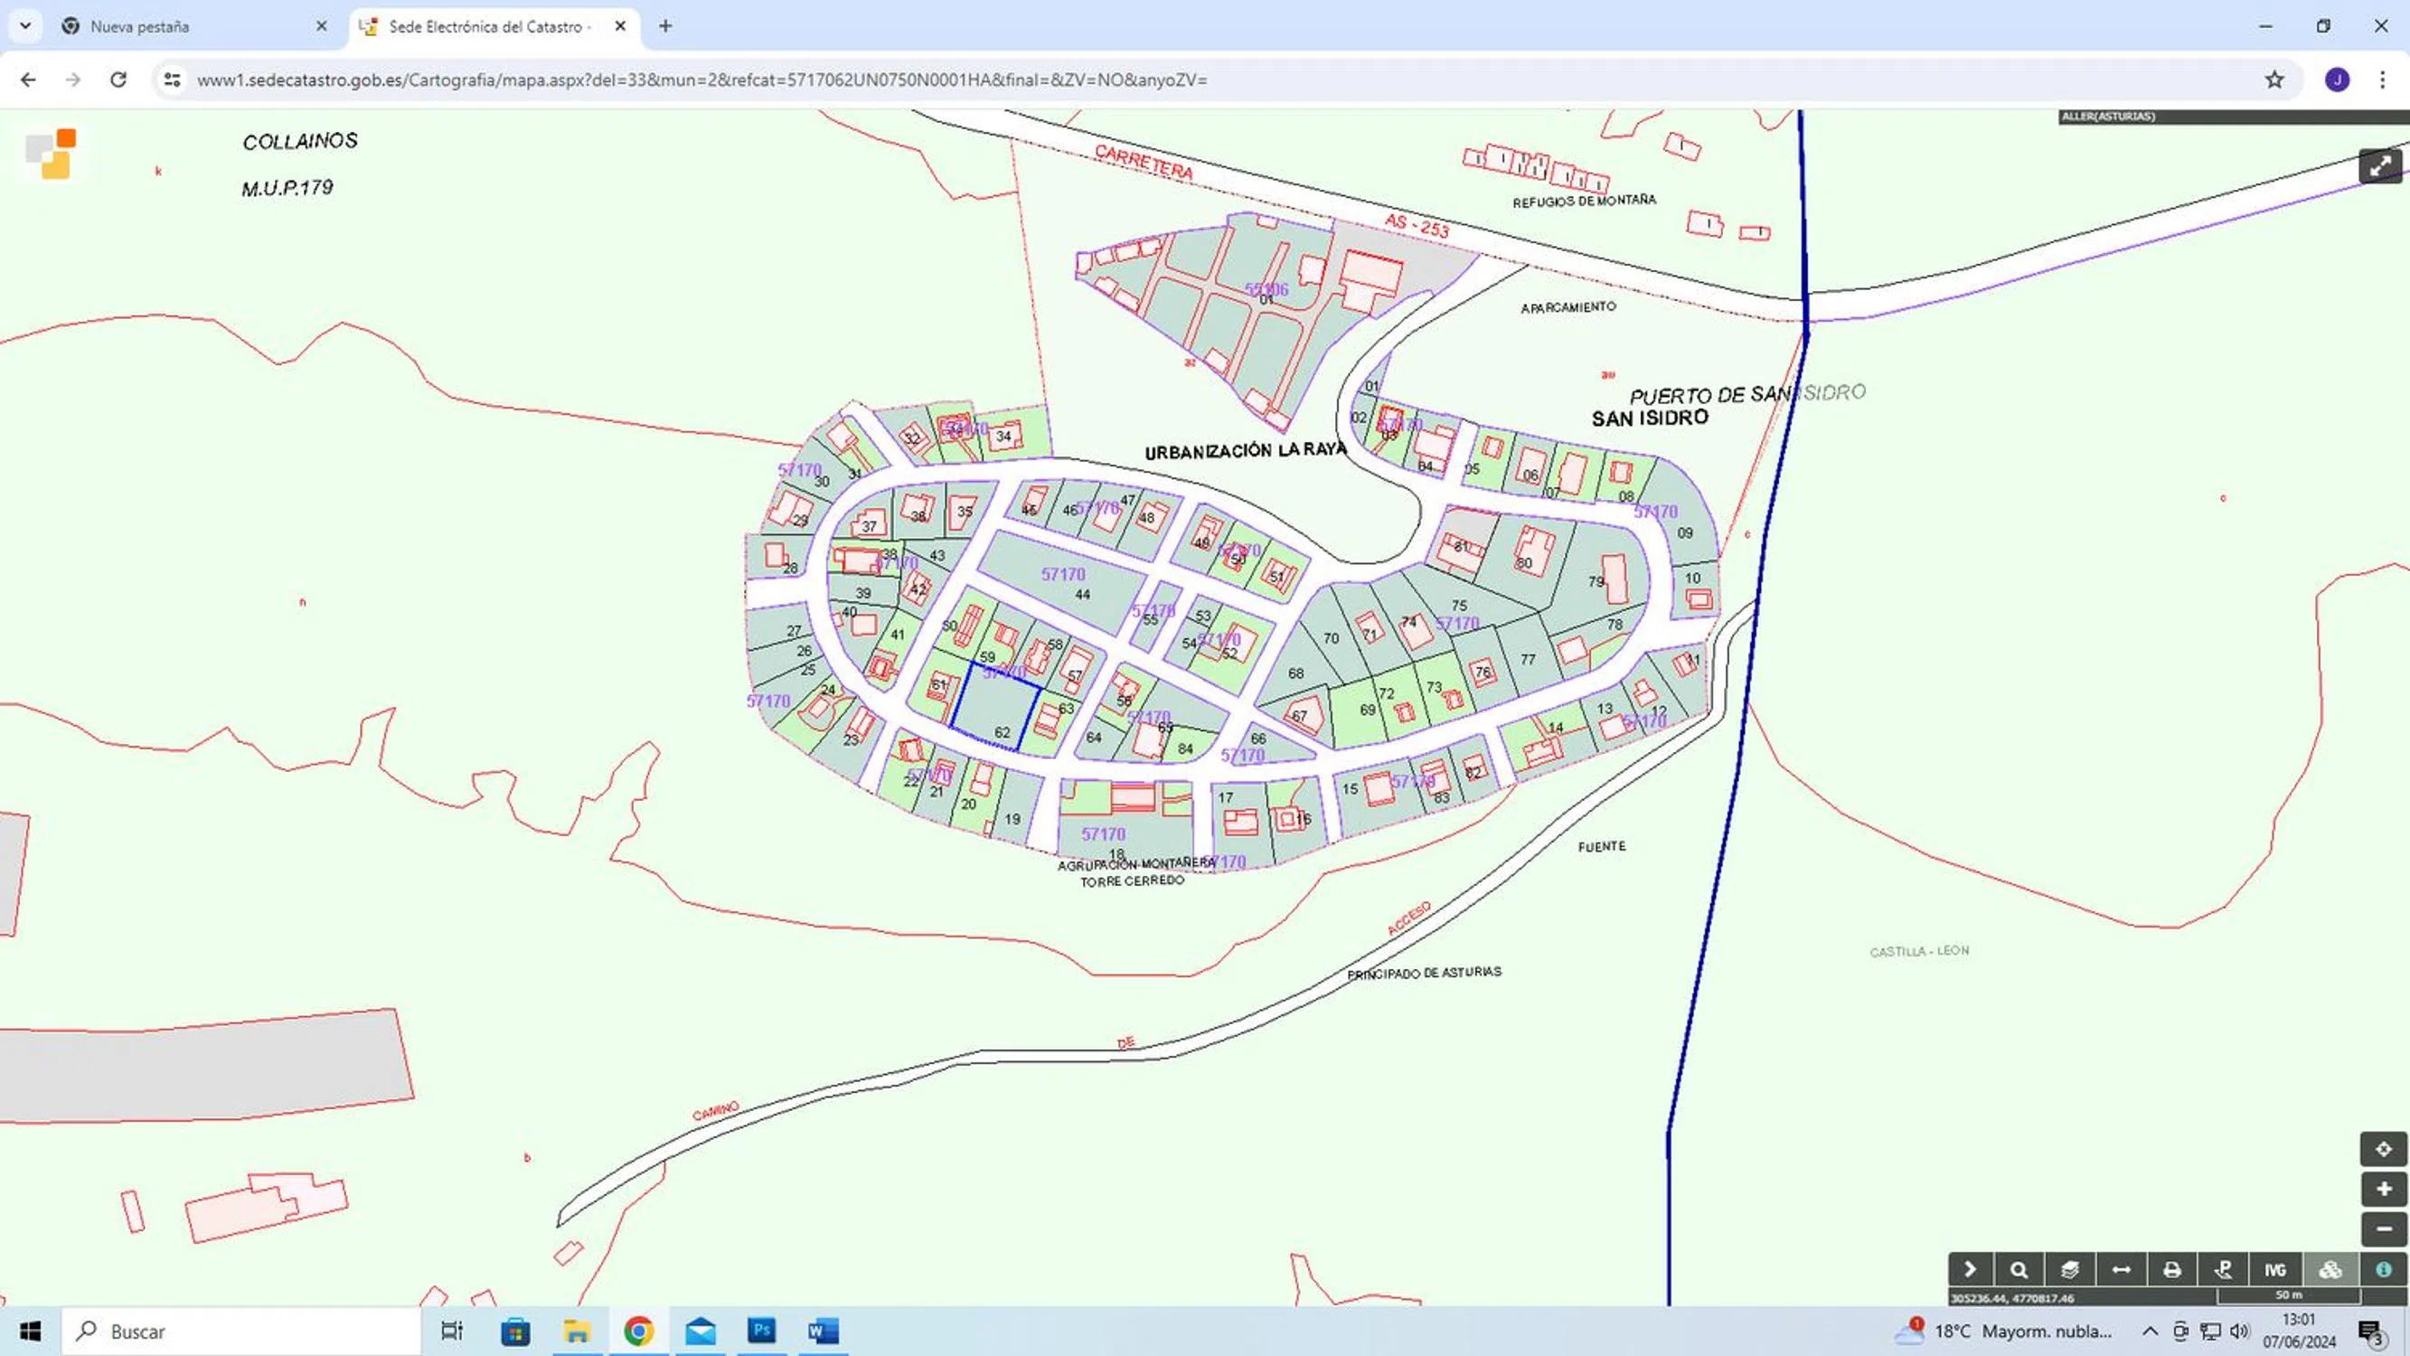Toggle the highlighted three-cubes tool
The width and height of the screenshot is (2410, 1356).
click(x=2330, y=1270)
